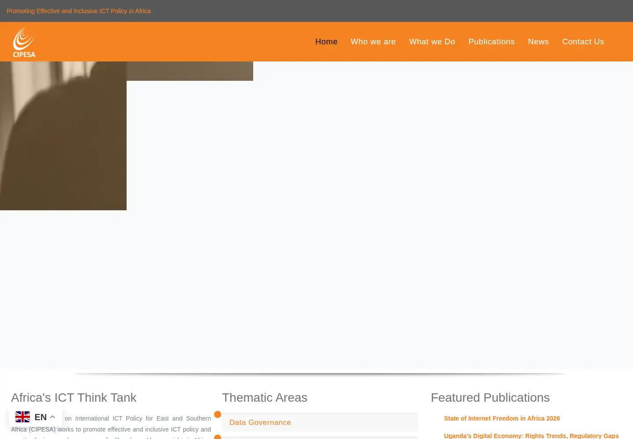Click the Featured Publications heading
The image size is (633, 439).
point(490,397)
